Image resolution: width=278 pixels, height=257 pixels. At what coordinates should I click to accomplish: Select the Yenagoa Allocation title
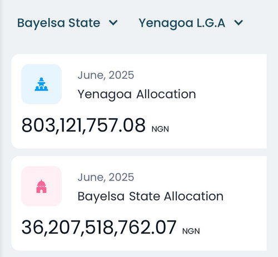click(x=137, y=94)
